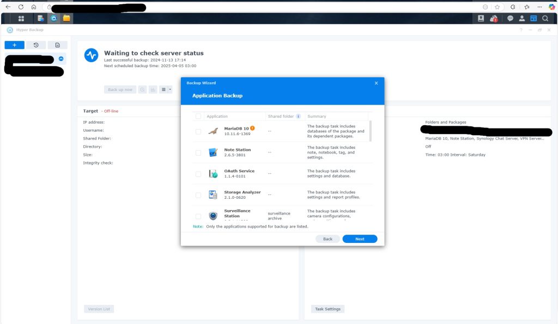The width and height of the screenshot is (558, 324).
Task: Click 'Storage Analyzer' name text
Action: 242,192
